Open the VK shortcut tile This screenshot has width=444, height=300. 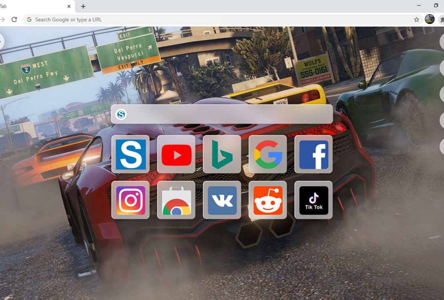click(222, 200)
